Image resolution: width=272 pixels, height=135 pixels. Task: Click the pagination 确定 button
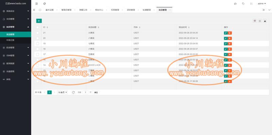pyautogui.click(x=96, y=92)
